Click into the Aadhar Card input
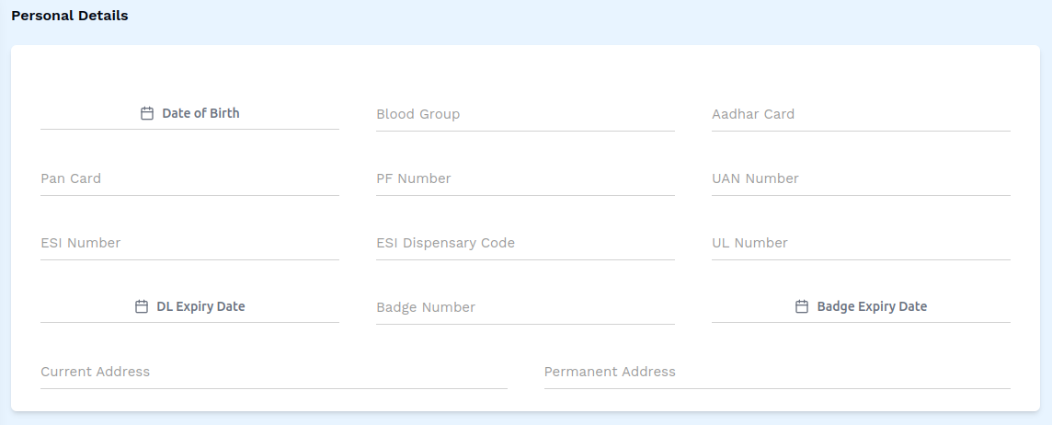 861,115
